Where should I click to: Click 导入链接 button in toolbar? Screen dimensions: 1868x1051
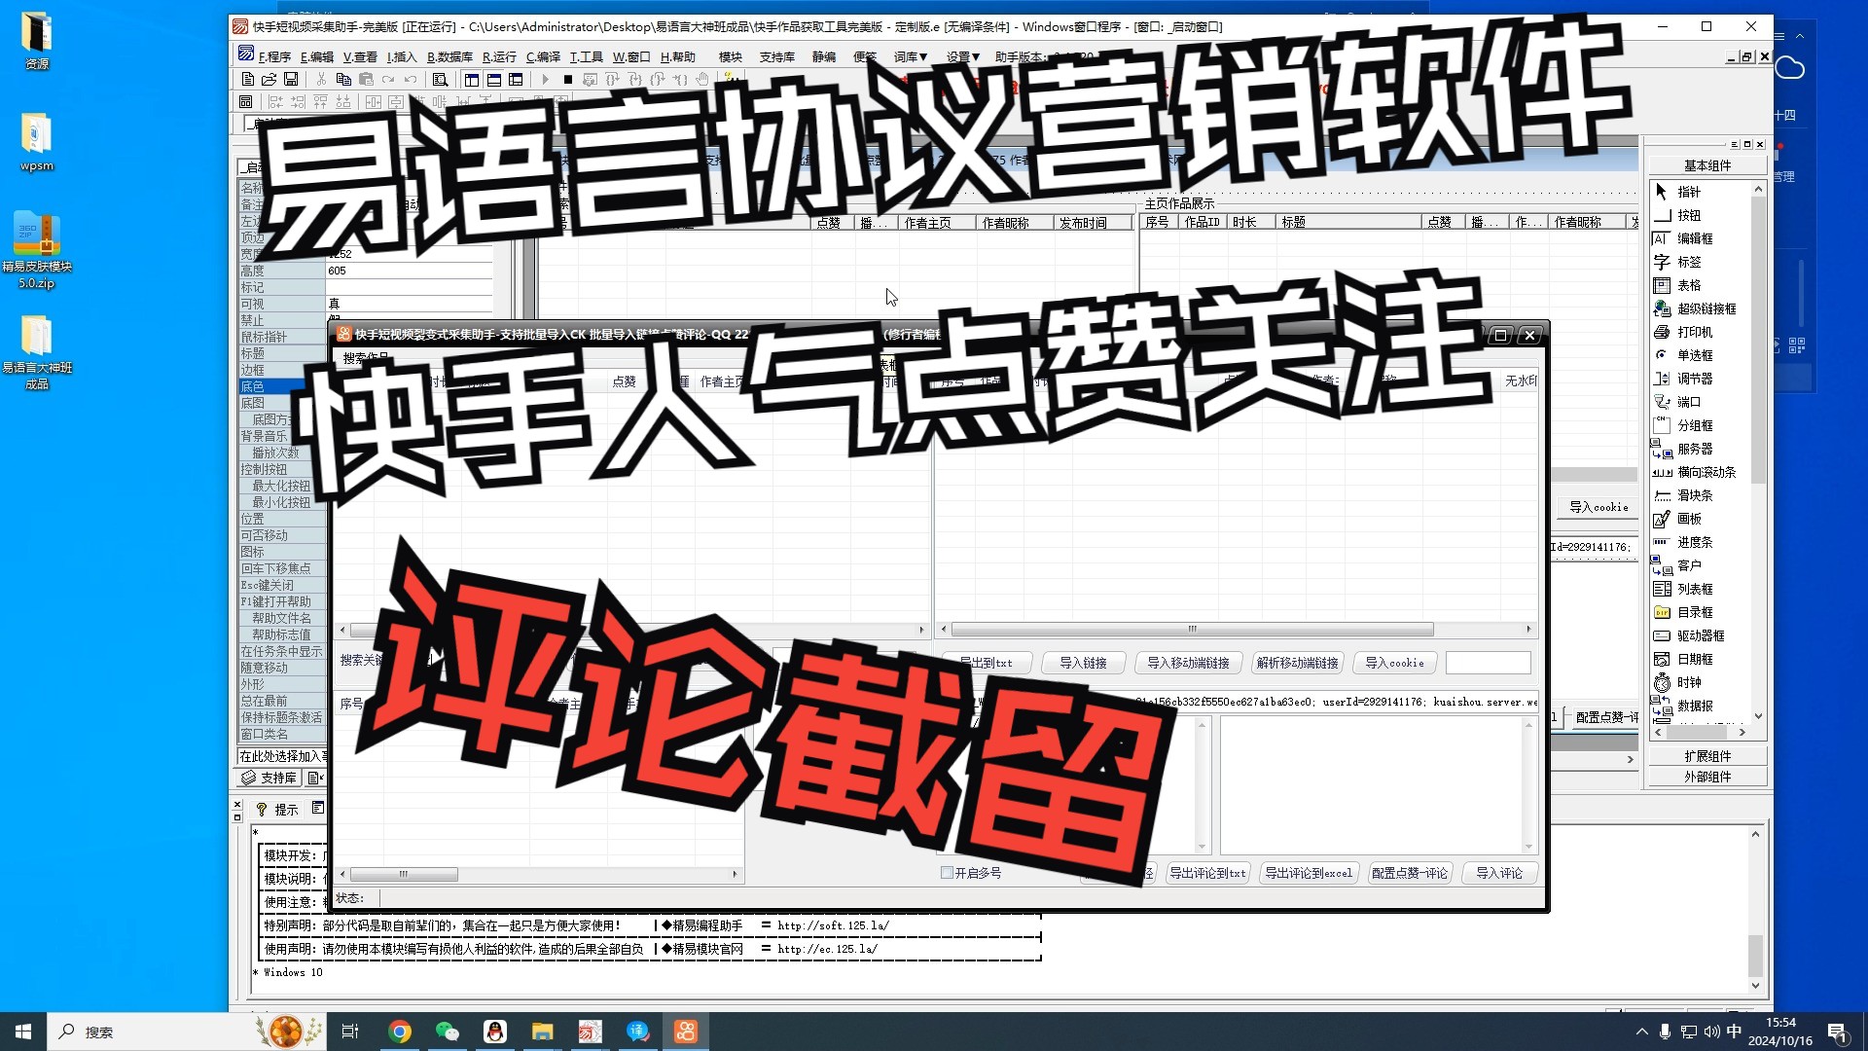[1082, 662]
